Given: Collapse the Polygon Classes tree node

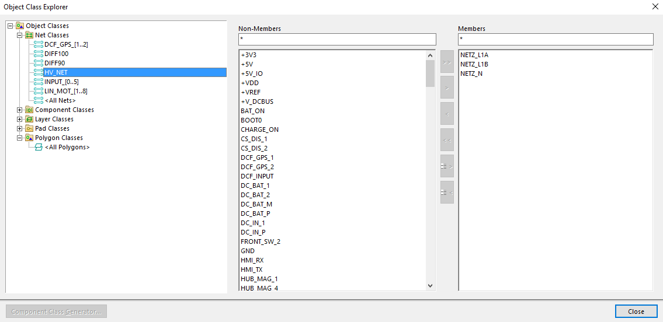Looking at the screenshot, I should tap(20, 138).
